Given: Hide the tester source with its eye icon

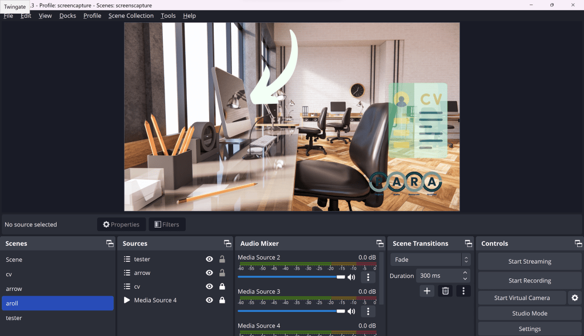Looking at the screenshot, I should click(209, 259).
